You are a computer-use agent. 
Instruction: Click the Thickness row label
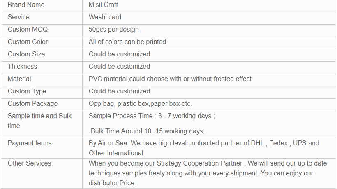[22, 66]
